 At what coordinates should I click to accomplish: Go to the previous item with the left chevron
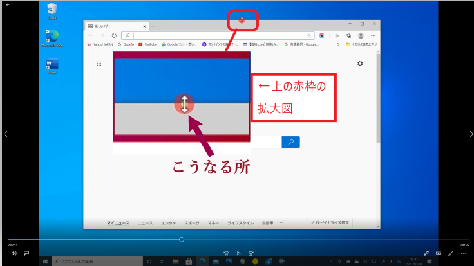coord(5,134)
